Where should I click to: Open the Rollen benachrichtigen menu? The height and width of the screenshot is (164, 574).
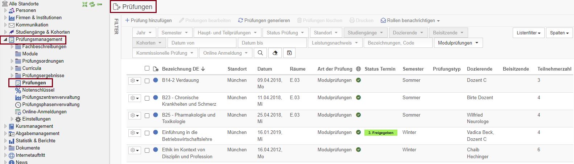pos(410,21)
